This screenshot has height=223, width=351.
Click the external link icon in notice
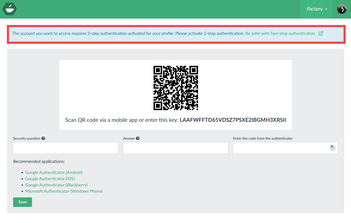[x=321, y=33]
